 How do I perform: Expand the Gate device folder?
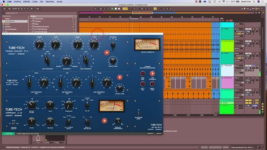31,24
